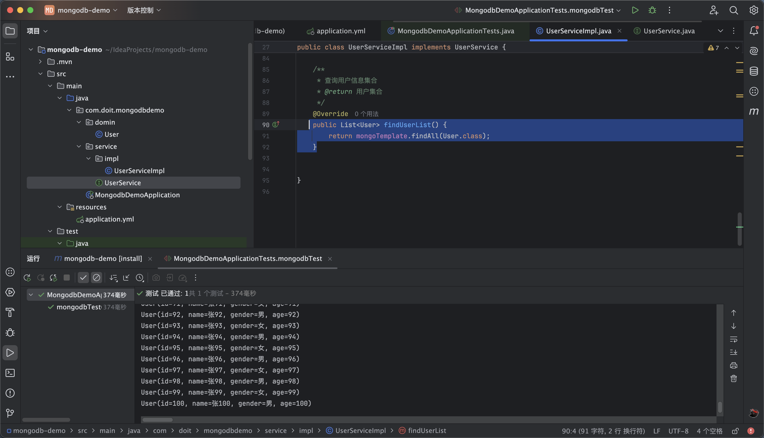Switch to mongodb-demo [install] run tab
Screen dimensions: 764x438
pyautogui.click(x=103, y=259)
